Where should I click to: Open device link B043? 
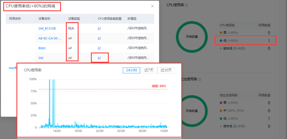coord(42,48)
